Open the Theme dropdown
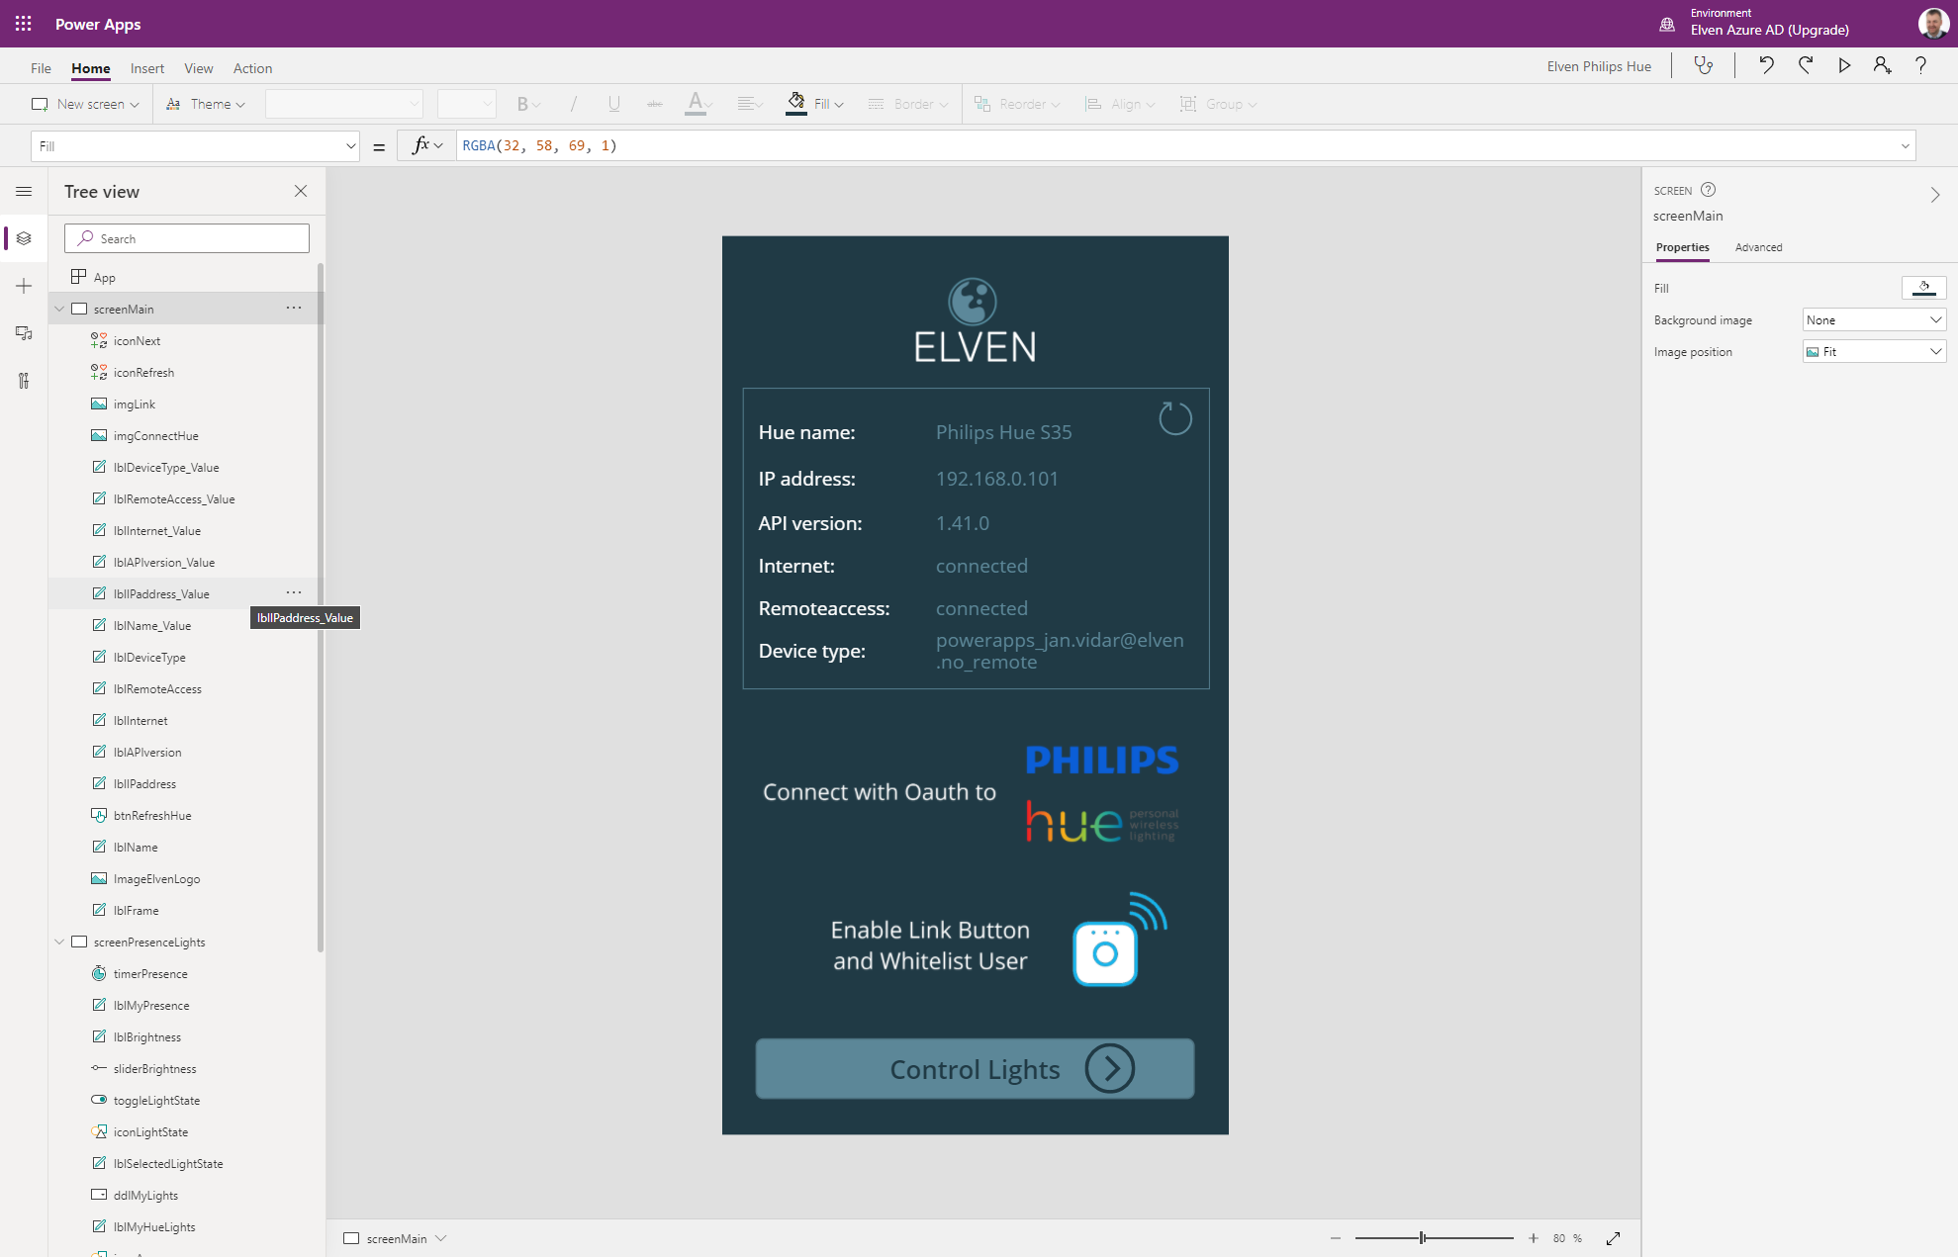This screenshot has height=1257, width=1958. (205, 104)
